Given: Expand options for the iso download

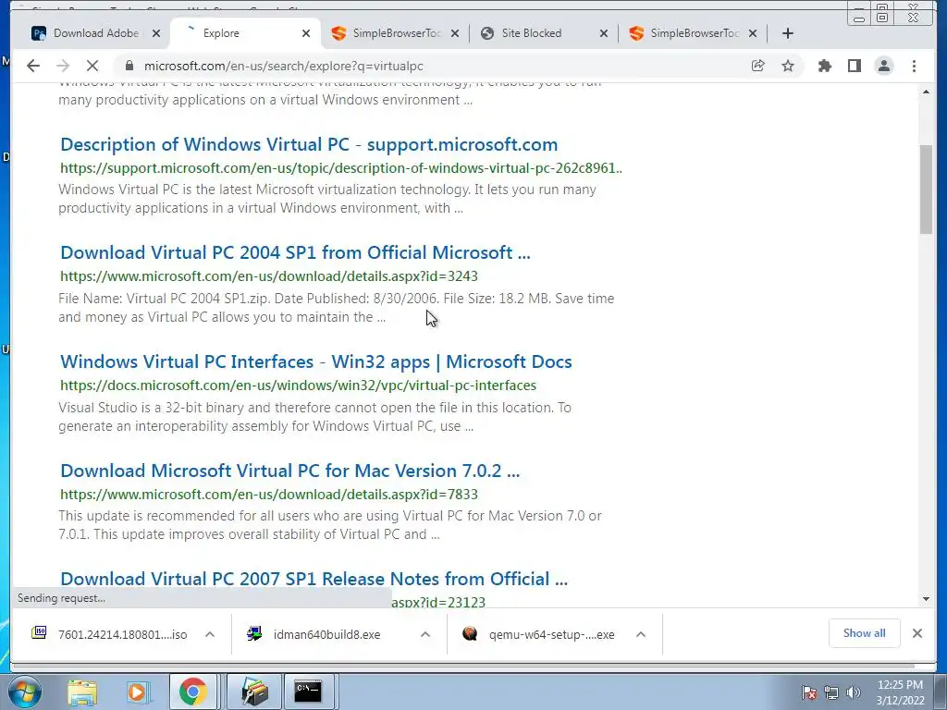Looking at the screenshot, I should tap(210, 634).
